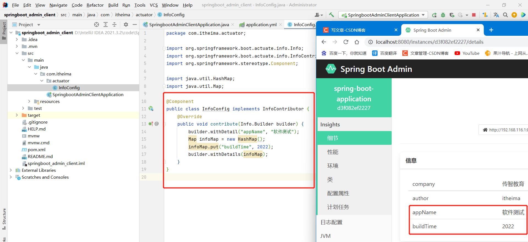
Task: Stop the running application red square
Action: [x=474, y=15]
